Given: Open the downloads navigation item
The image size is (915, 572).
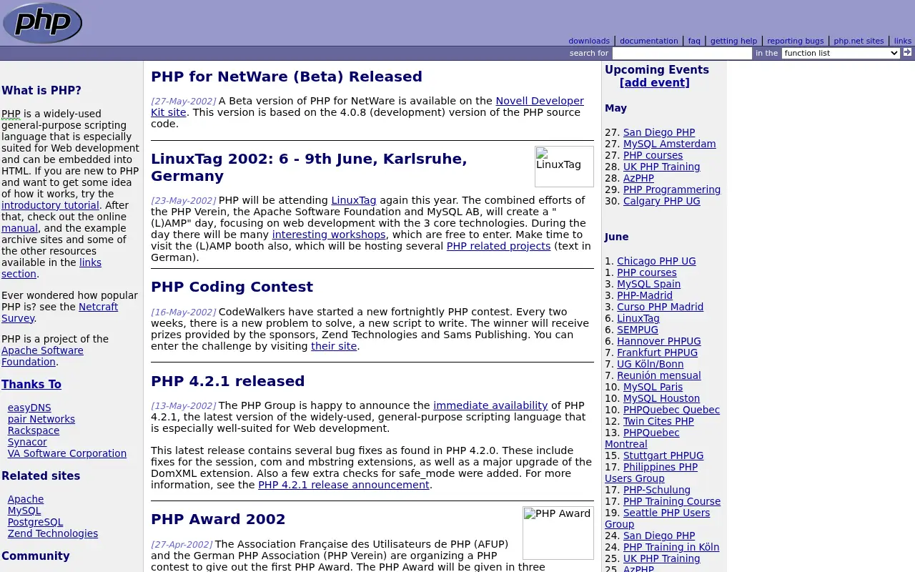Looking at the screenshot, I should click(x=589, y=41).
